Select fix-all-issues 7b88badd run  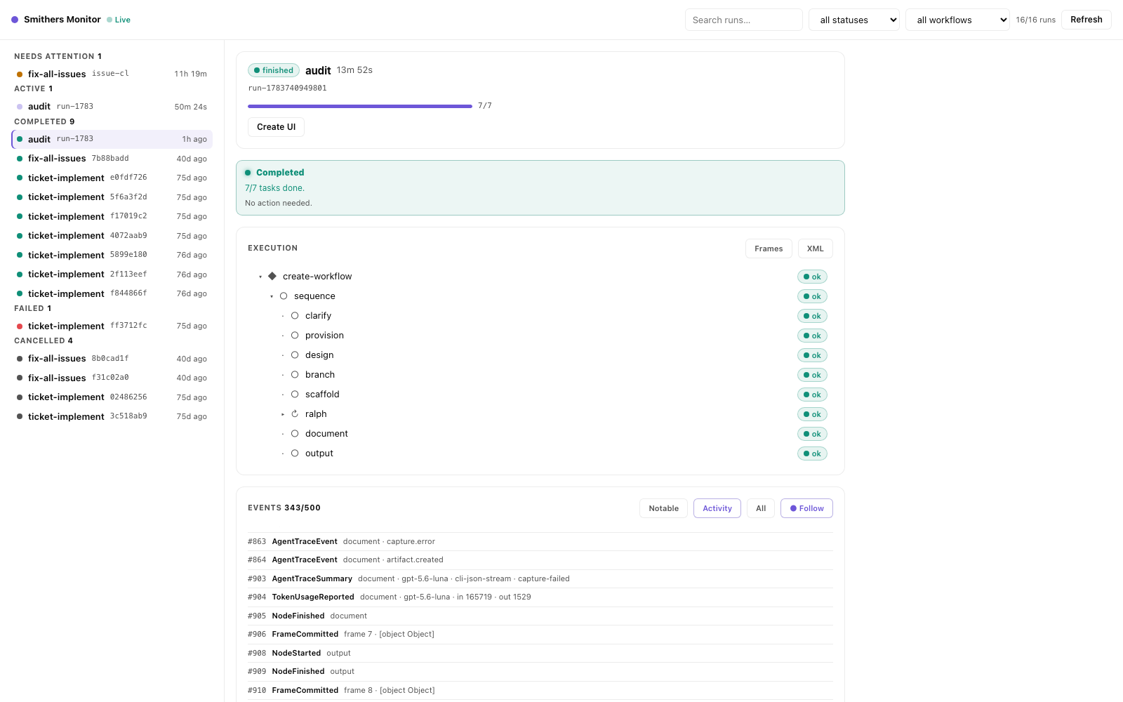coord(112,159)
